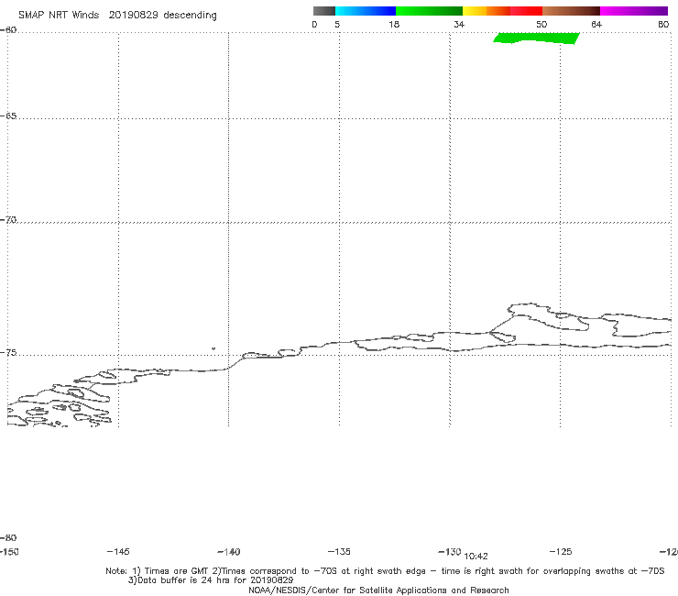678x596 pixels.
Task: Click the gray segment of the wind color bar
Action: 324,11
